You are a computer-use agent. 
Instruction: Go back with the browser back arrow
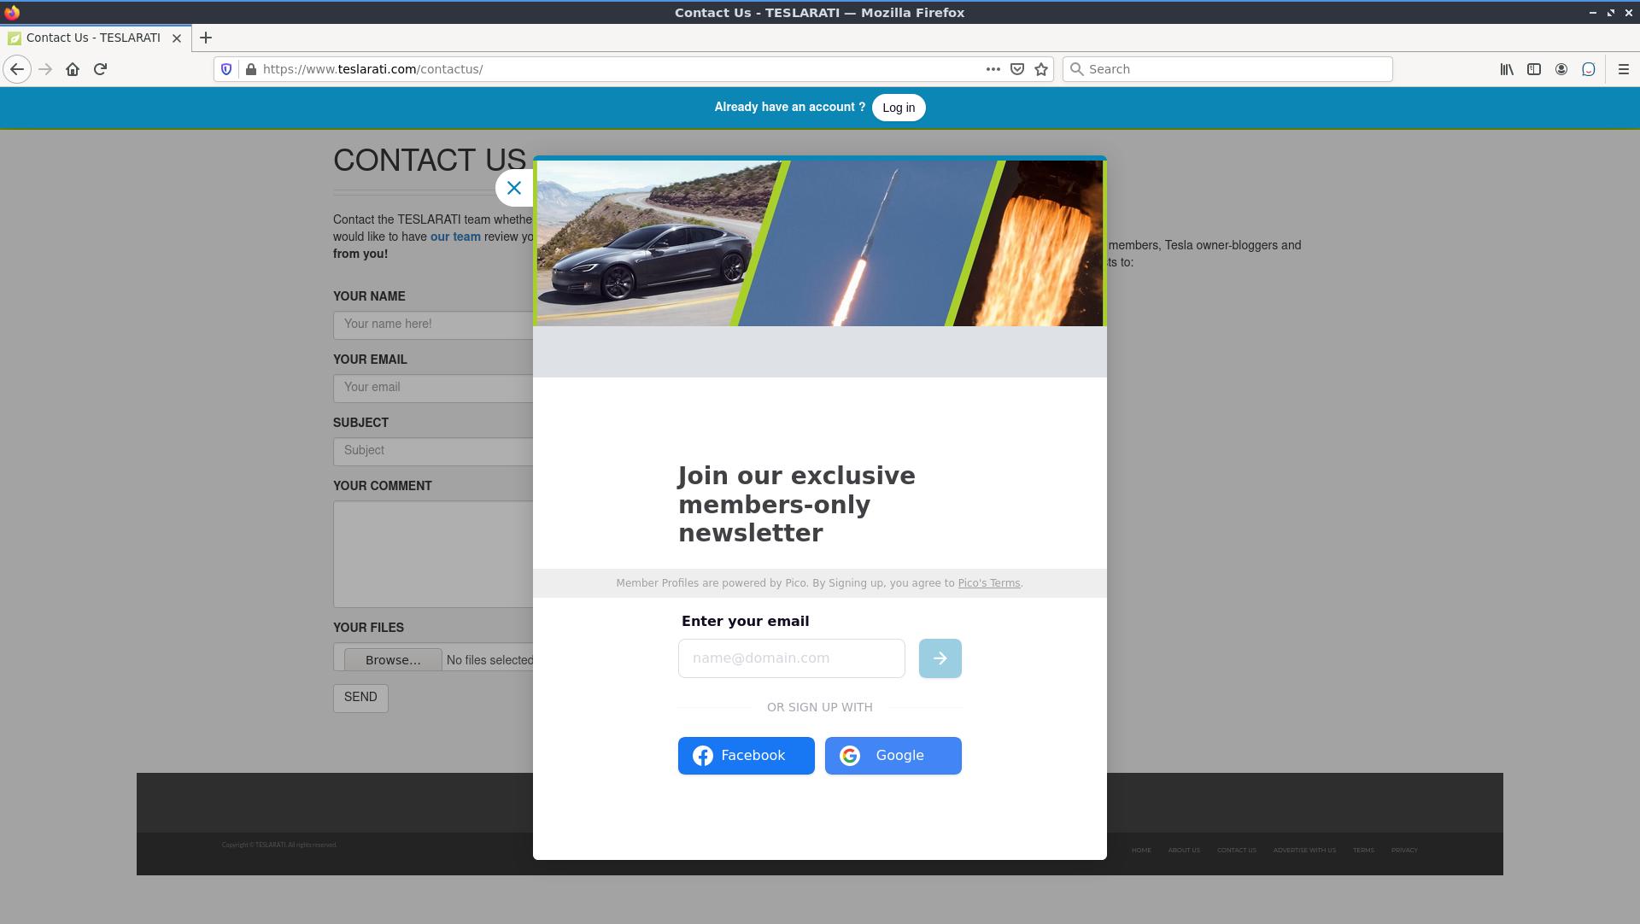[17, 69]
